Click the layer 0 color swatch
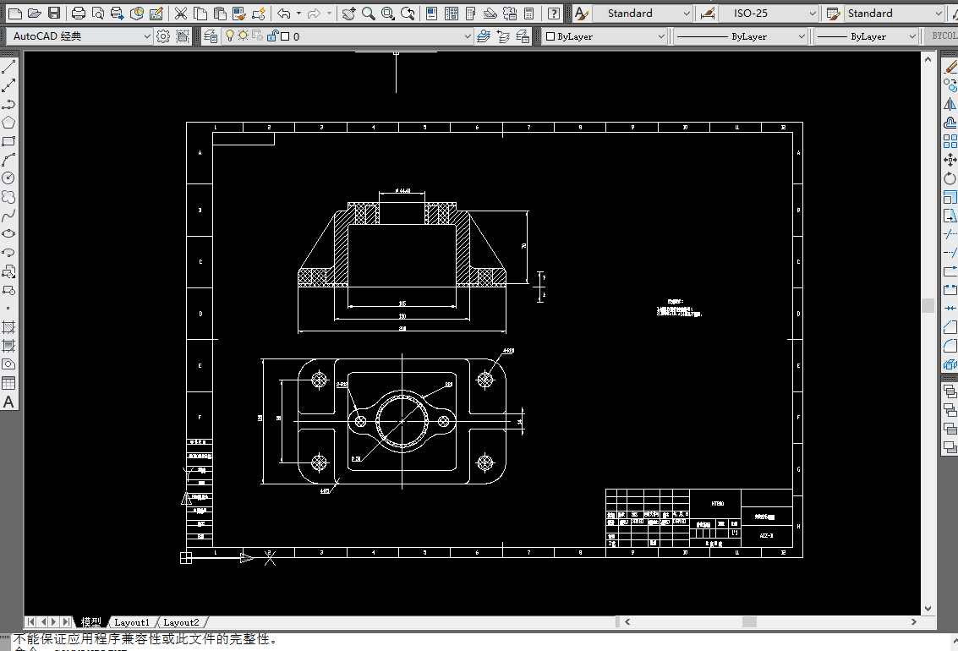The width and height of the screenshot is (958, 651). 285,36
